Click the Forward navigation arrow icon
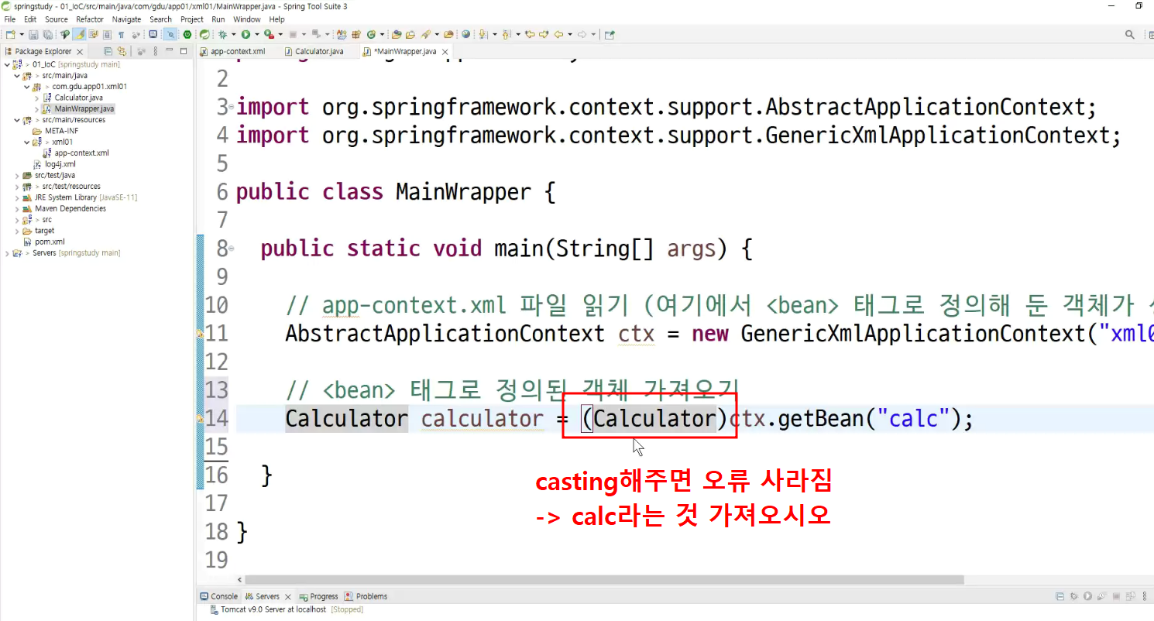 582,34
